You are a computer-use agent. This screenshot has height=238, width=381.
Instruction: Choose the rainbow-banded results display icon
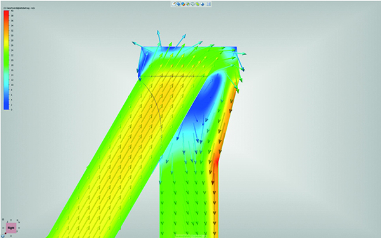pyautogui.click(x=183, y=4)
